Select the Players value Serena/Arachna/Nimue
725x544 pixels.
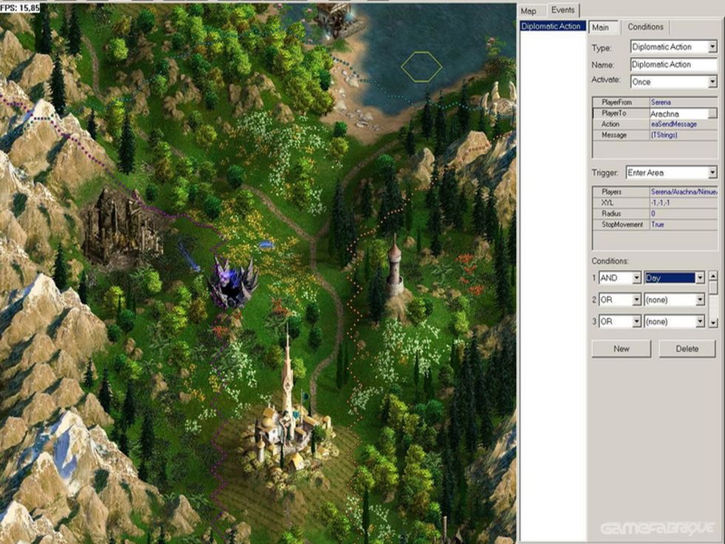(684, 192)
